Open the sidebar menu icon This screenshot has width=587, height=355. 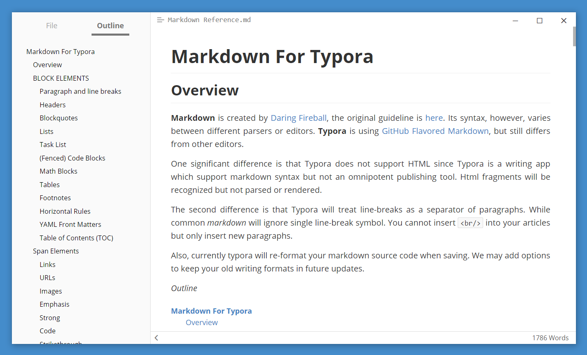pyautogui.click(x=160, y=19)
